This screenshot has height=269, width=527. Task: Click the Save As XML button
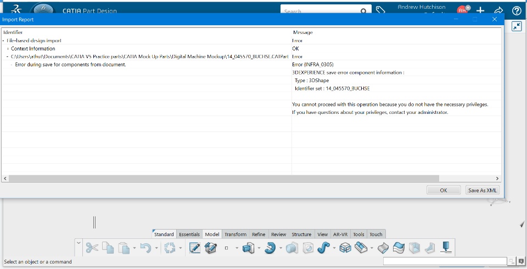point(483,190)
